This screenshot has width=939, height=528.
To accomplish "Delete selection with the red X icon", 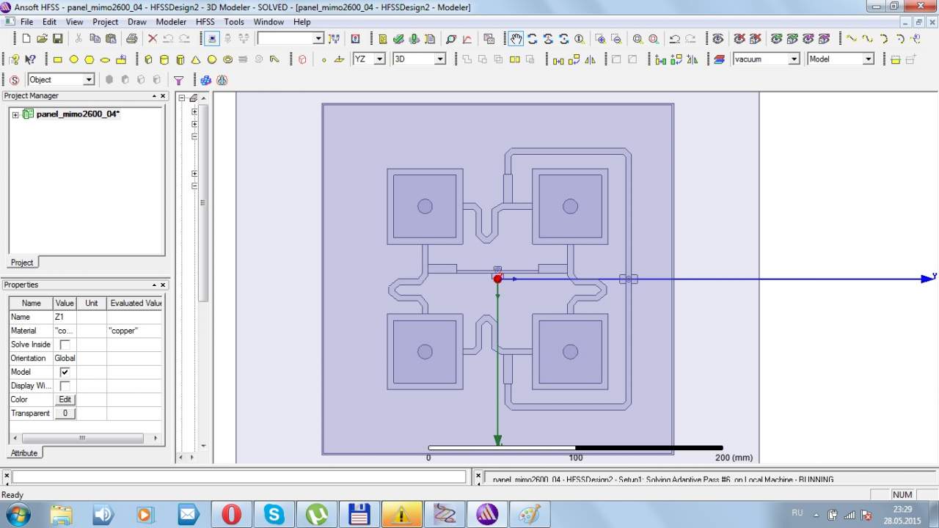I will [153, 39].
